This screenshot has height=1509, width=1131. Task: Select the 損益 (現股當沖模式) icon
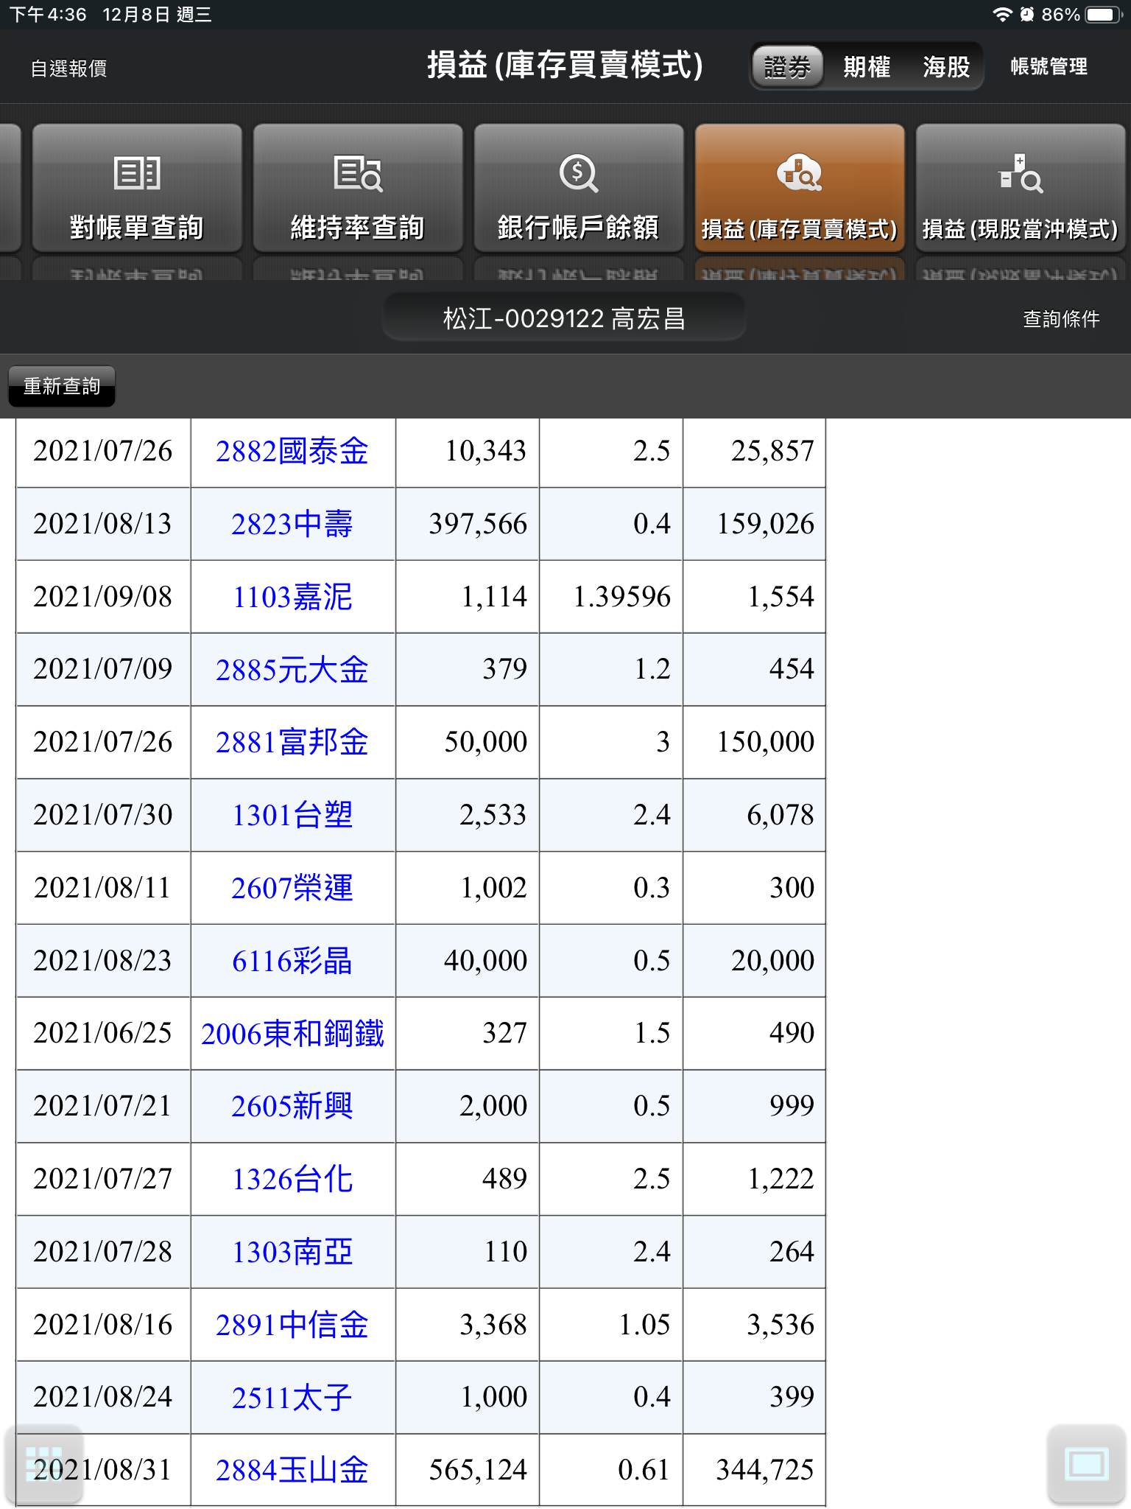click(1021, 189)
